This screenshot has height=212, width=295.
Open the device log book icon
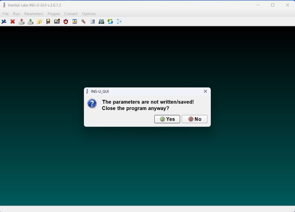click(57, 21)
